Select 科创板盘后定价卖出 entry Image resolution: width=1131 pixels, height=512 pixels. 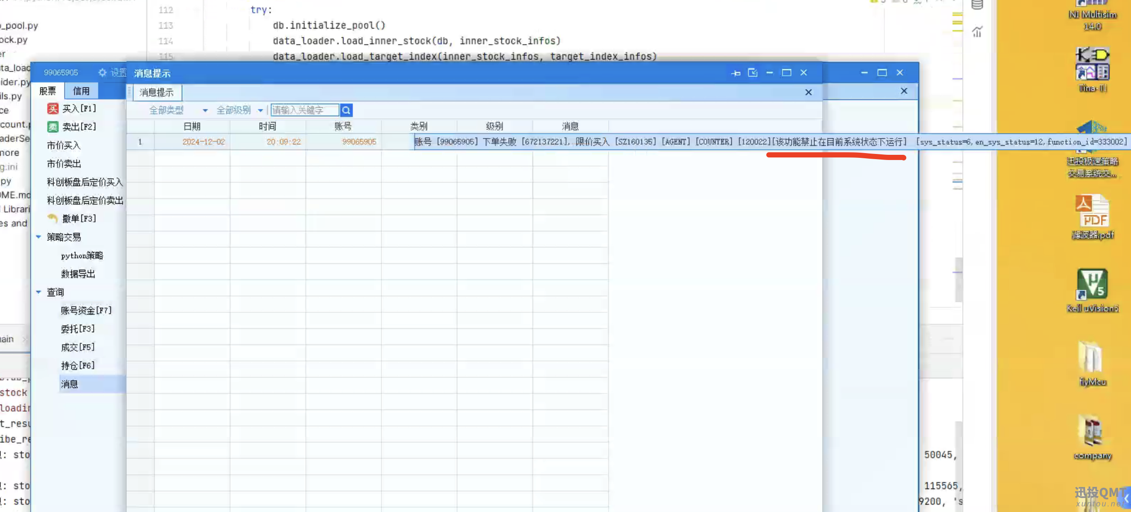[85, 200]
